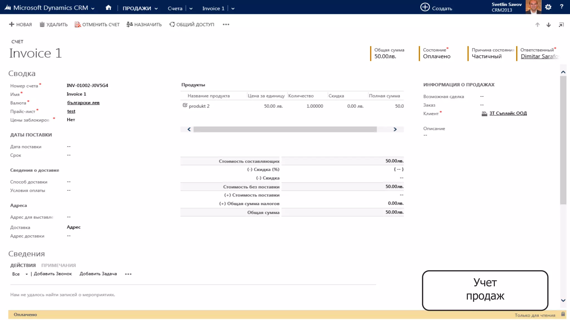570x320 pixels.
Task: Select the ДЕЙСТВИЯ tab
Action: coord(23,265)
